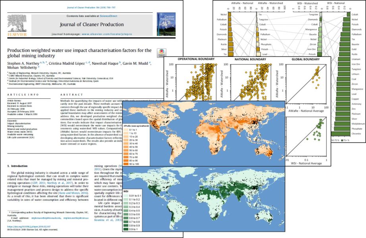Click the green Molybdenum bar in WSI National
This screenshot has height=238, width=366.
342,124
